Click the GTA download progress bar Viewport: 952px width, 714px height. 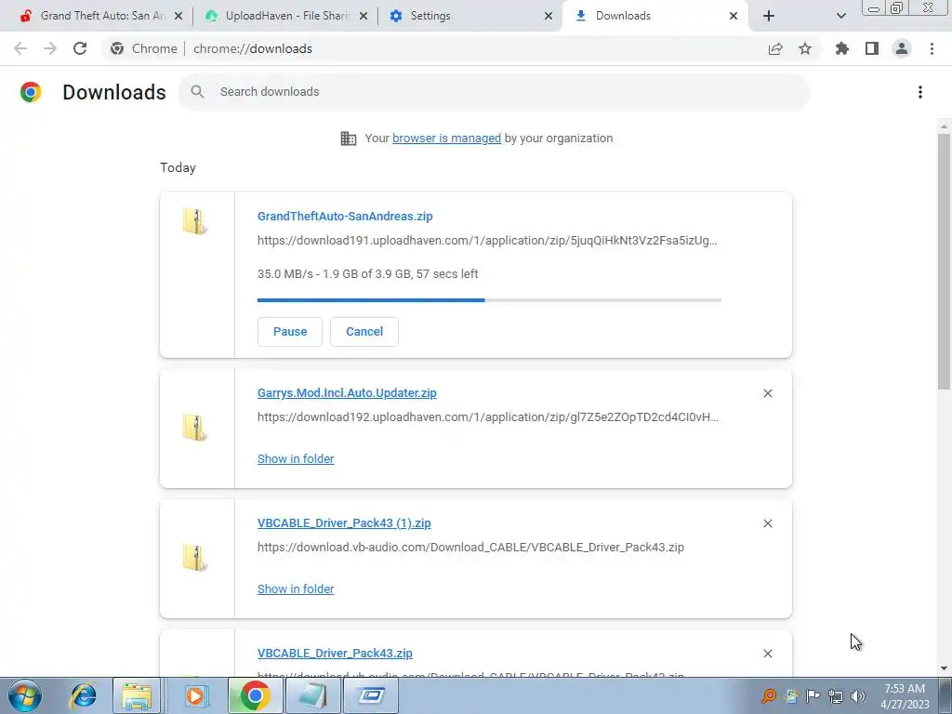pyautogui.click(x=489, y=300)
